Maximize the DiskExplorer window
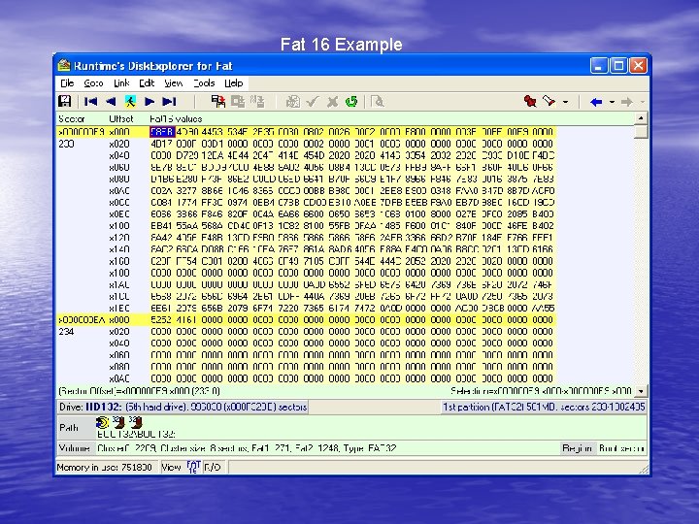This screenshot has height=524, width=699. tap(618, 66)
